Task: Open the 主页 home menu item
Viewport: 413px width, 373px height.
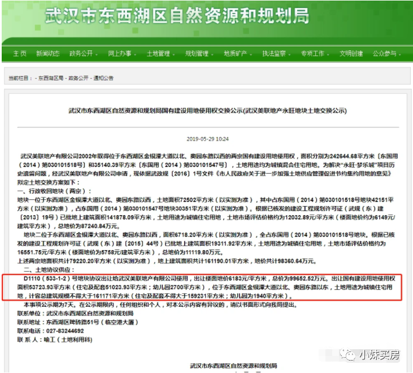Action: pyautogui.click(x=20, y=54)
